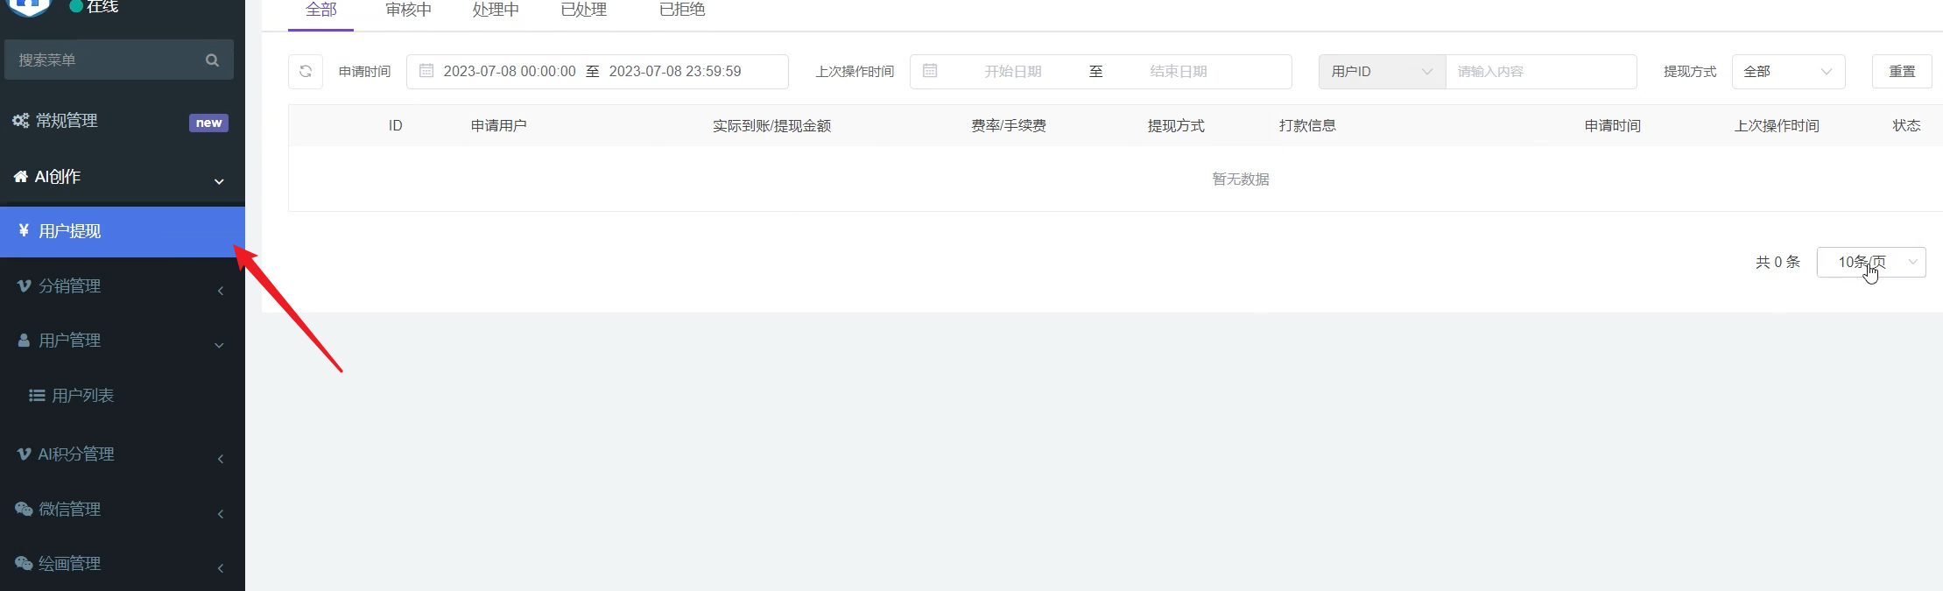Select 用户提现 in the sidebar
The height and width of the screenshot is (591, 1943).
point(123,231)
